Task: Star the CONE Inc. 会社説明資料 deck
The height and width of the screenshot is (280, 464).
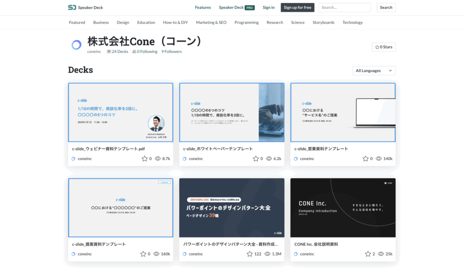Action: click(x=368, y=254)
